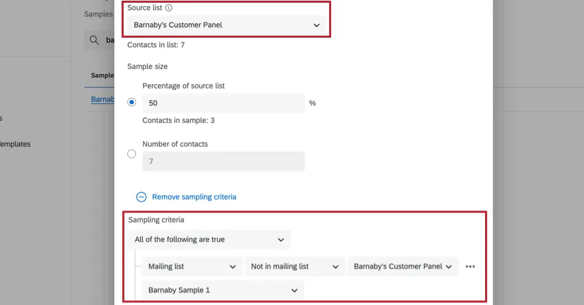Open the three-dots condition options menu
The width and height of the screenshot is (584, 305).
[x=470, y=267]
